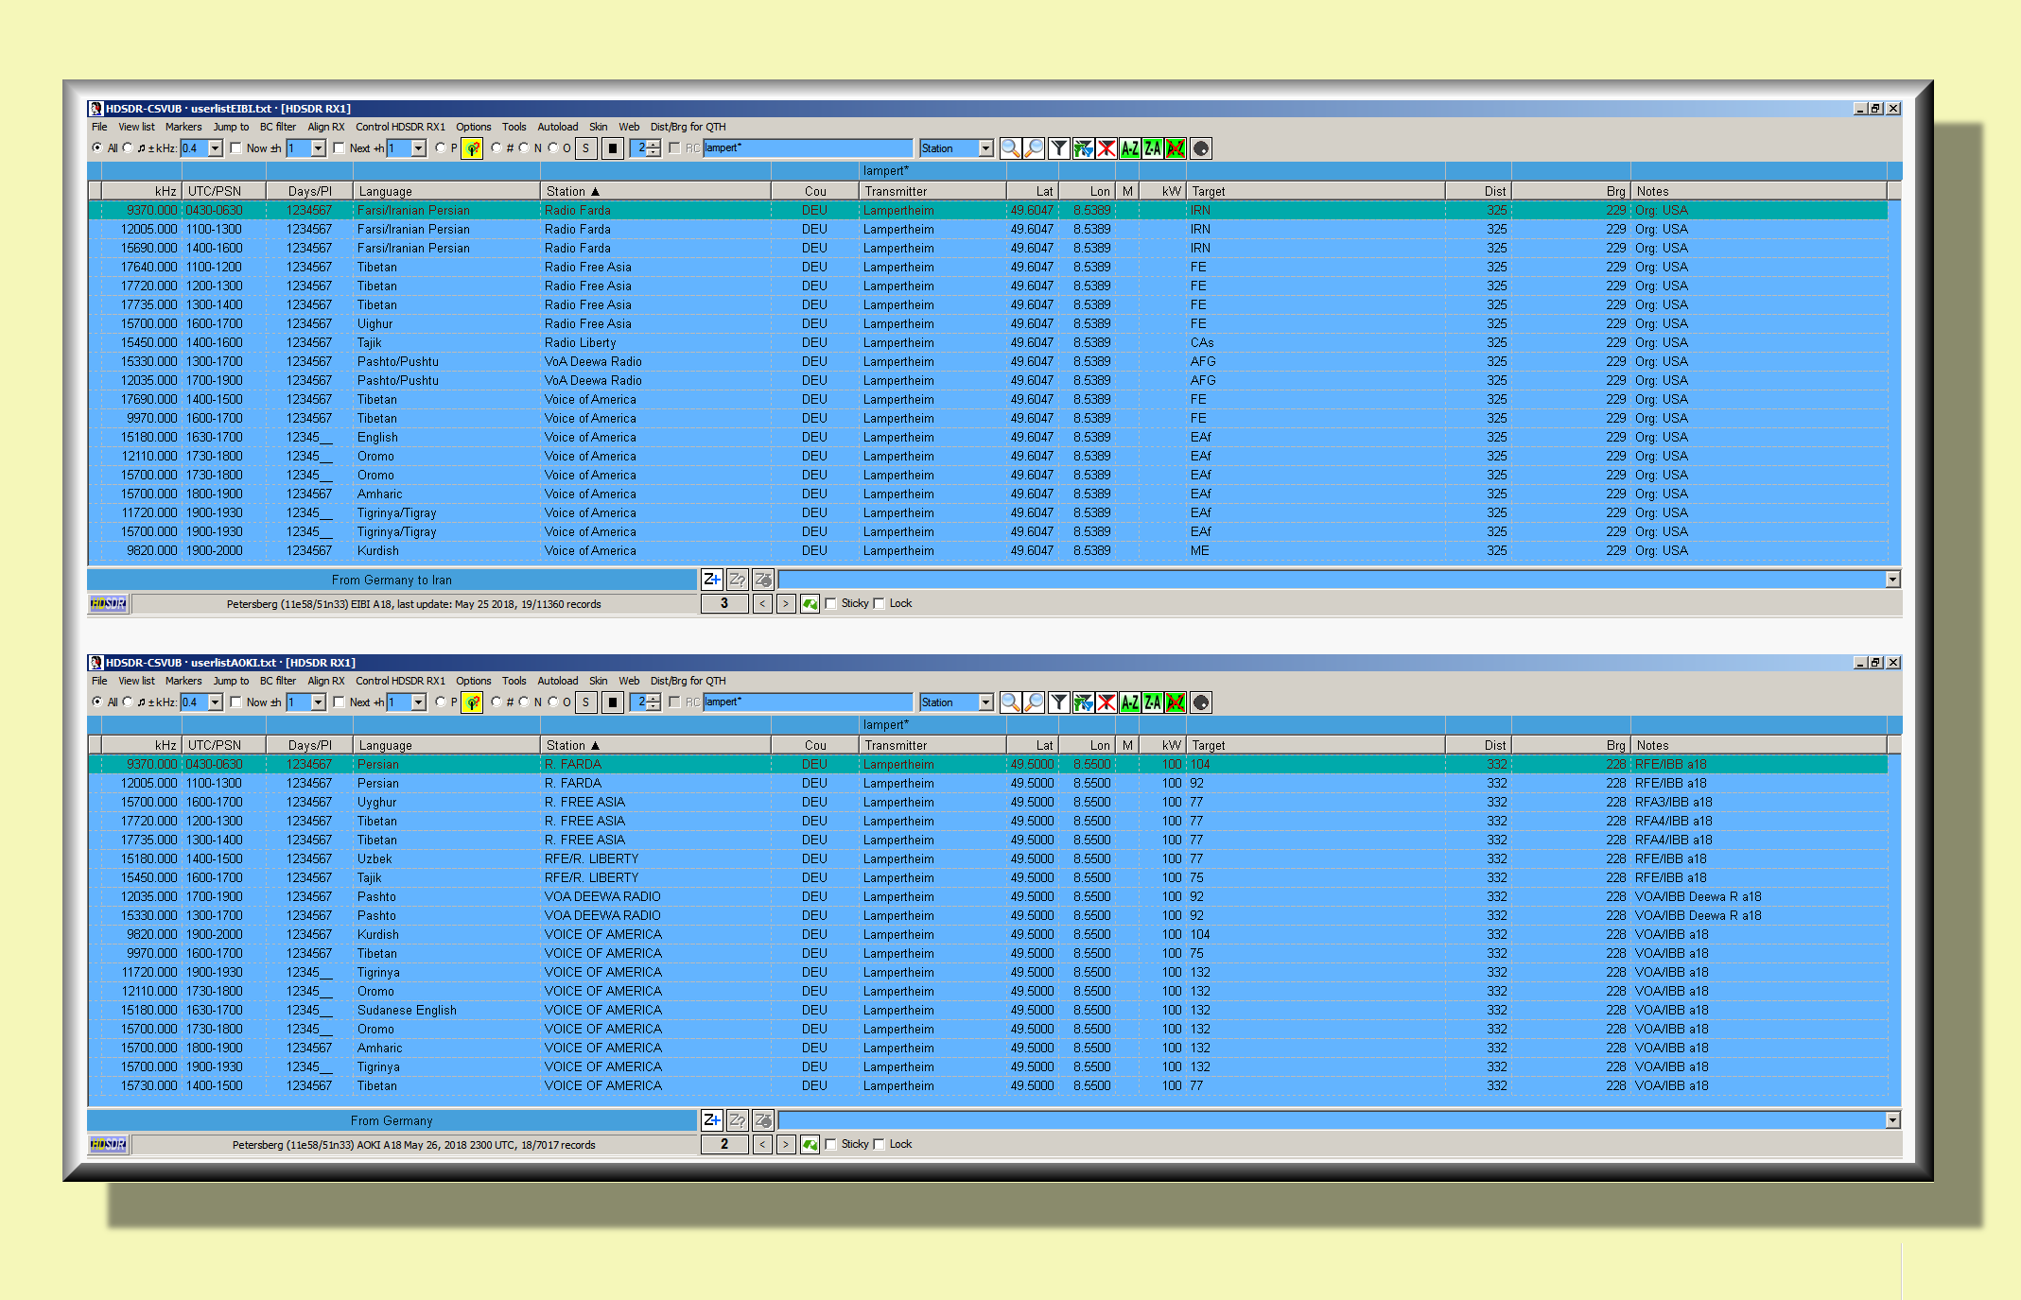The image size is (2021, 1300).
Task: Click the spinner arrows next to value 2 in the EIBI toolbar
Action: 654,148
